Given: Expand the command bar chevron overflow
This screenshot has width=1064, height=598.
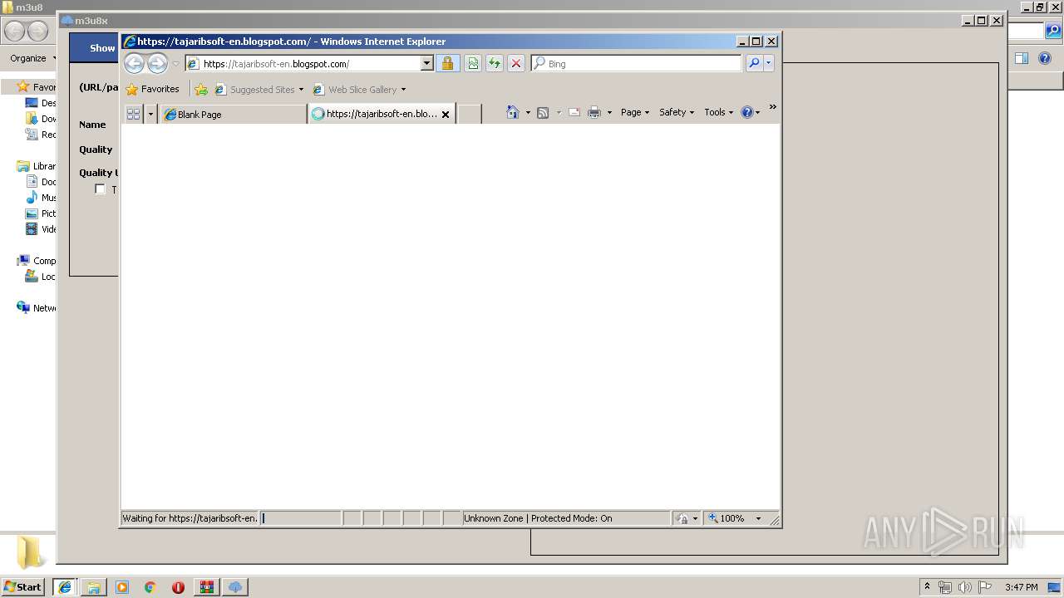Looking at the screenshot, I should click(772, 107).
